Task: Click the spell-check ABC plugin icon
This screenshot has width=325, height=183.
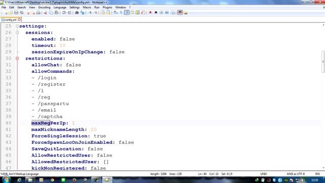Action: [180, 13]
